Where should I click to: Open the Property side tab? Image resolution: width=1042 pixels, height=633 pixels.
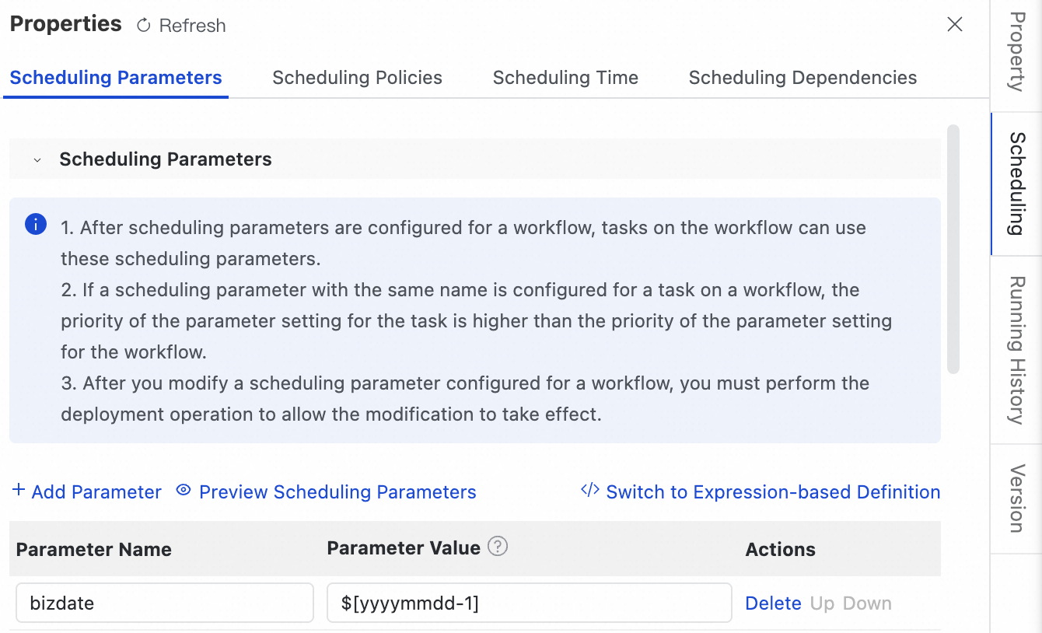1016,51
